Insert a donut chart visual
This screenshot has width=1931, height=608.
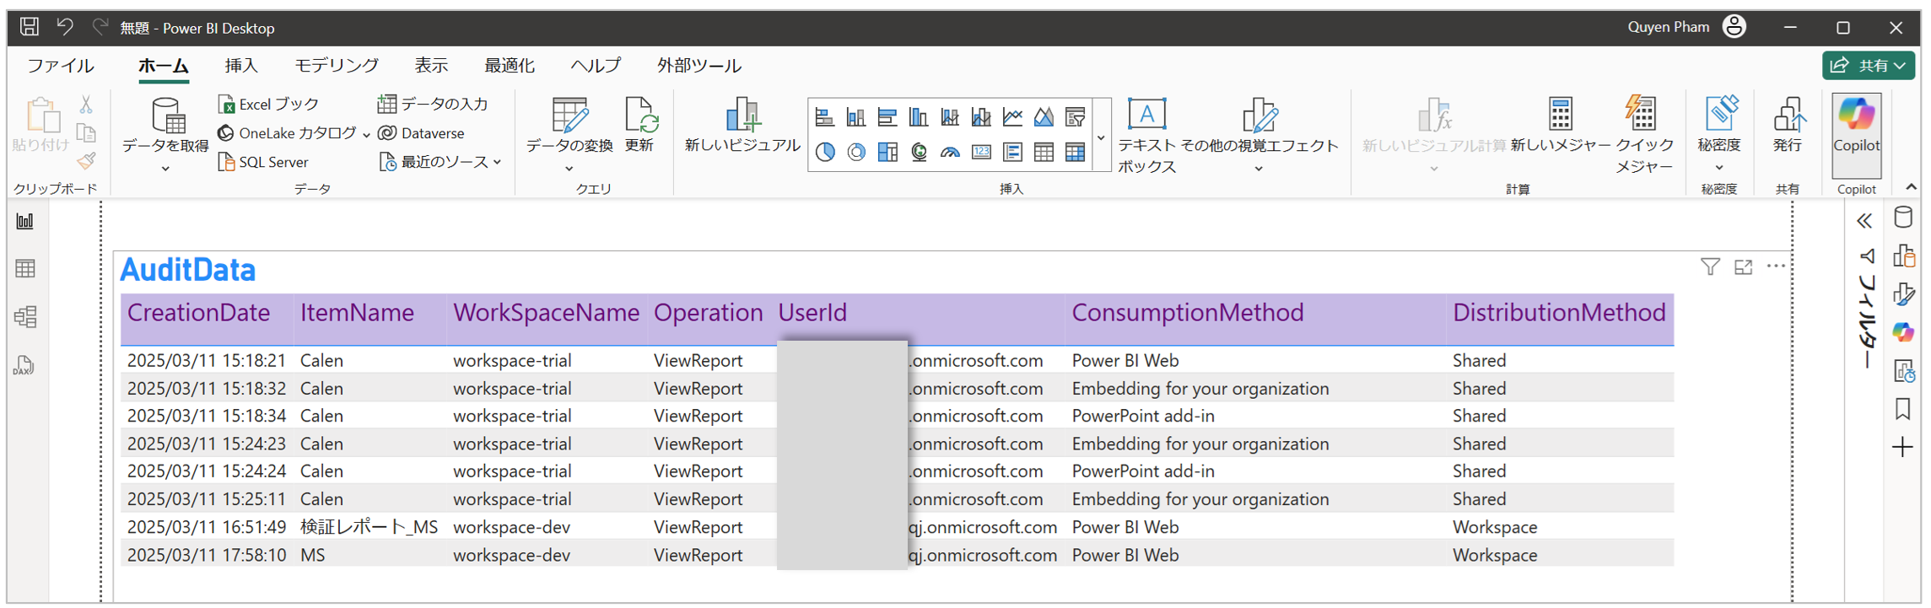coord(856,152)
